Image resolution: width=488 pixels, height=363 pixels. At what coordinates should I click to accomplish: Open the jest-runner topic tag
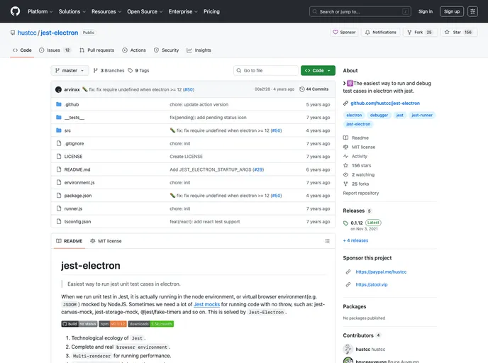point(422,115)
